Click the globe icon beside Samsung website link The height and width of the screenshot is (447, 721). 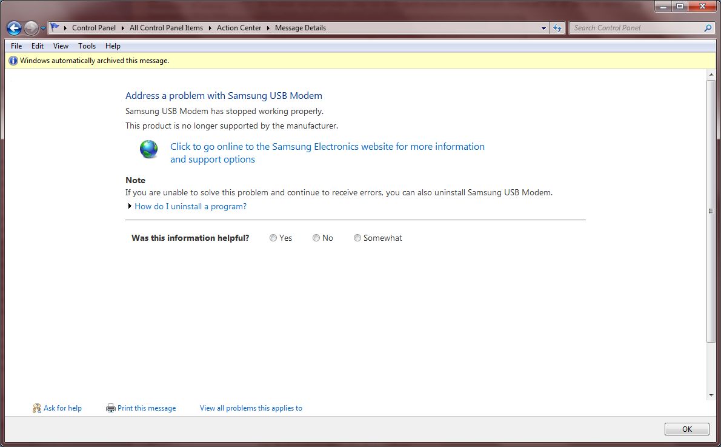(x=148, y=149)
